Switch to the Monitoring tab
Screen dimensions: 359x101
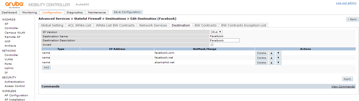30,12
